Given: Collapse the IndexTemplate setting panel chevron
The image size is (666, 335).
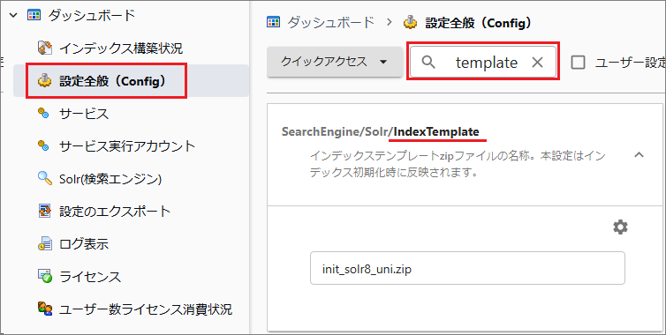Looking at the screenshot, I should (639, 155).
